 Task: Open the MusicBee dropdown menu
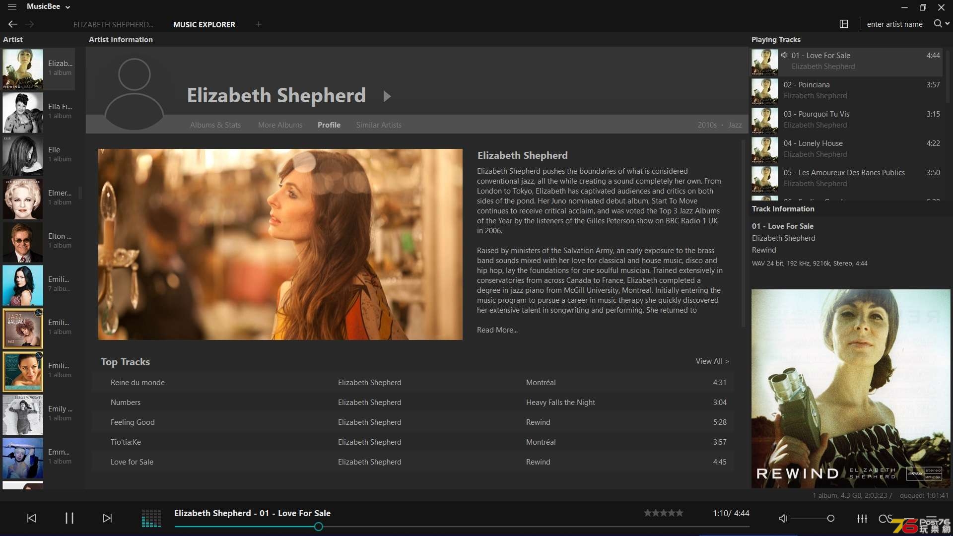(x=49, y=7)
